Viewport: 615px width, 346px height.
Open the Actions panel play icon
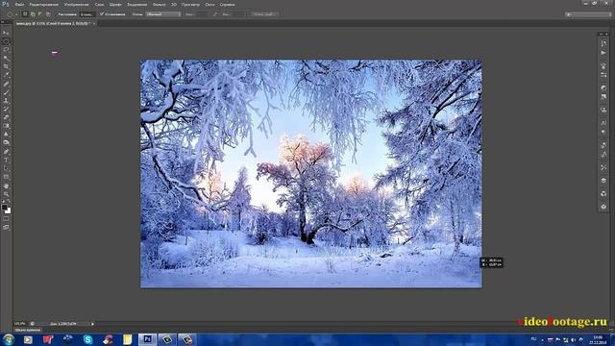pyautogui.click(x=603, y=53)
